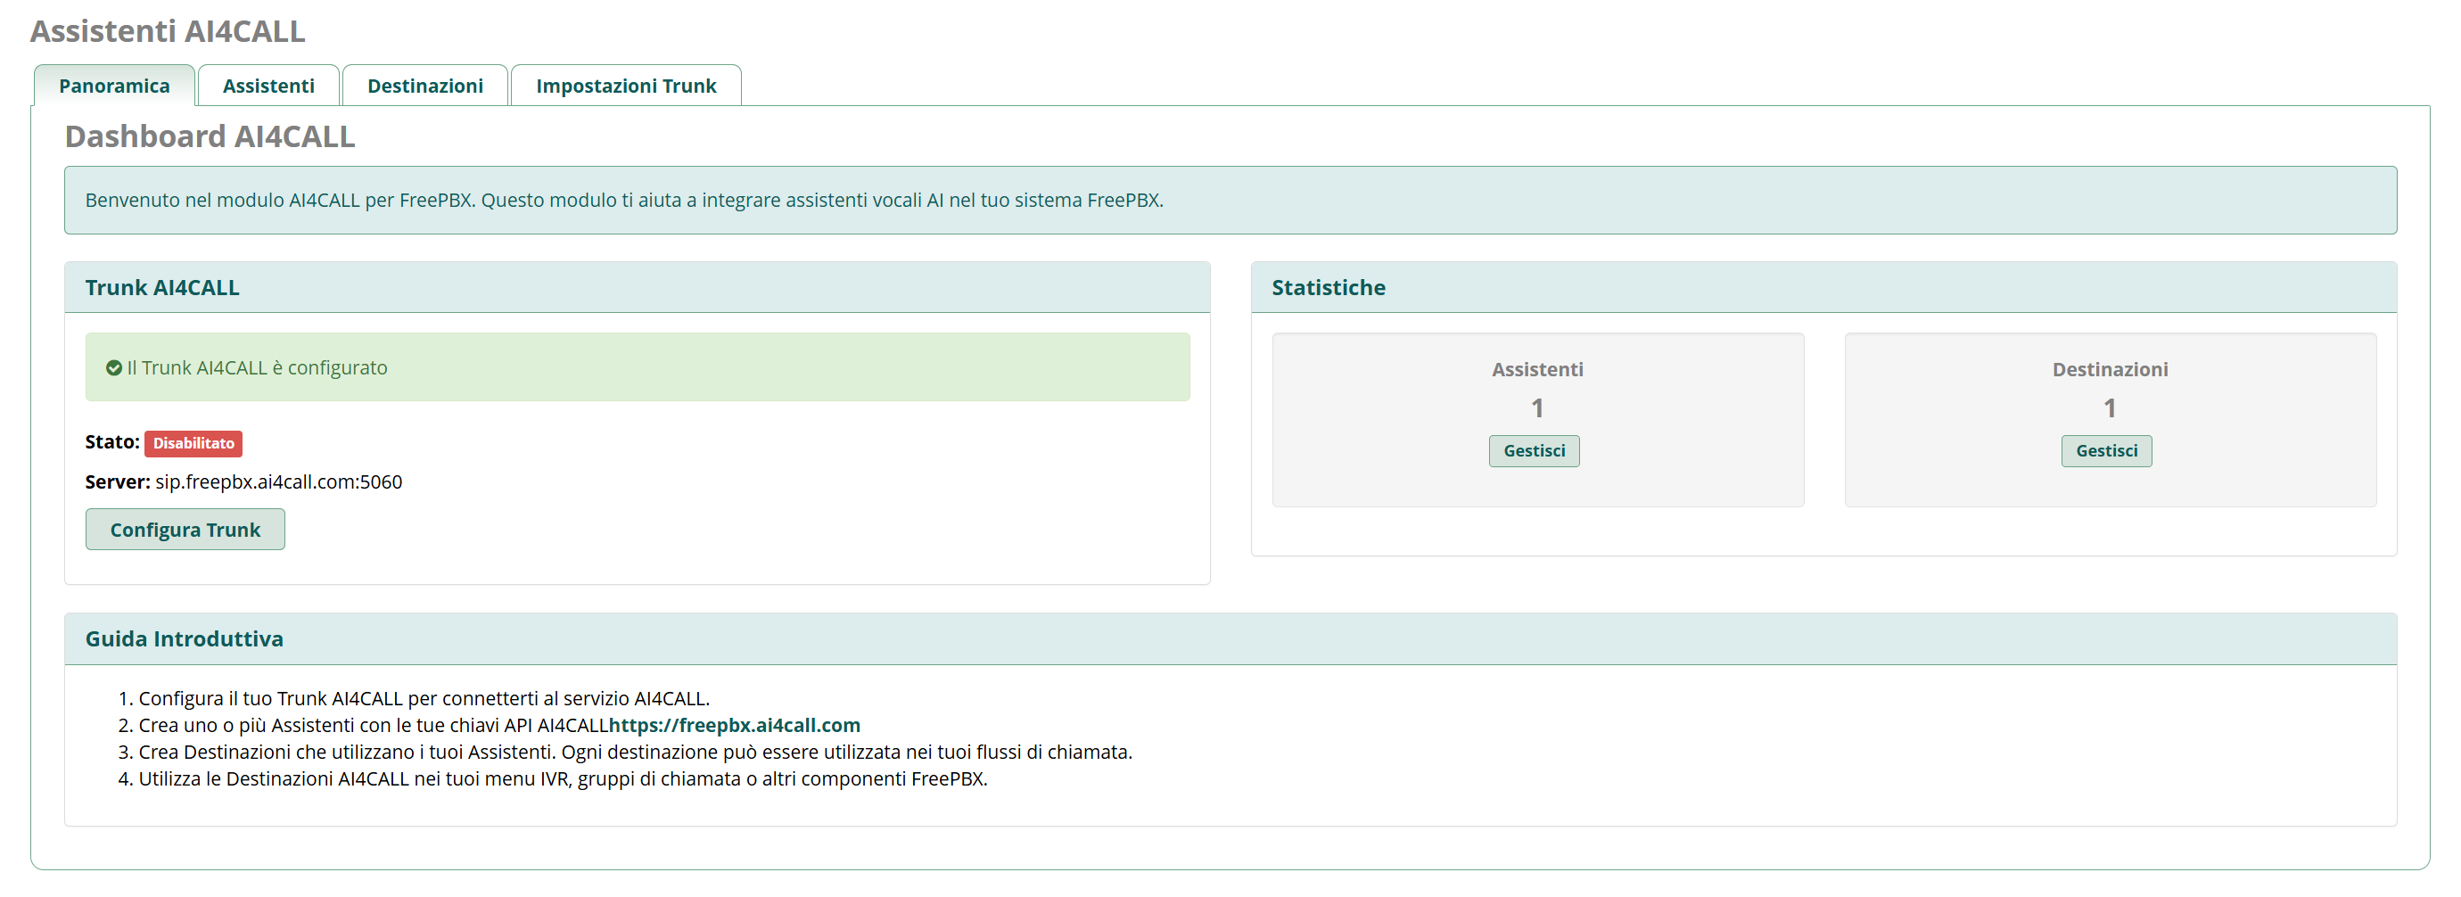Image resolution: width=2461 pixels, height=897 pixels.
Task: Click the Trunk AI4CALL panel heading
Action: (x=162, y=287)
